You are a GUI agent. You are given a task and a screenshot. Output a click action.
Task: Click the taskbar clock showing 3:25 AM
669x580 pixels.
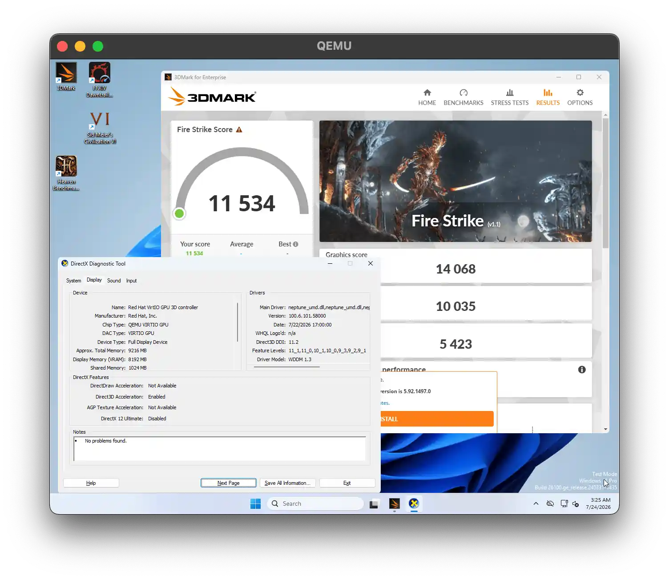[x=599, y=503]
